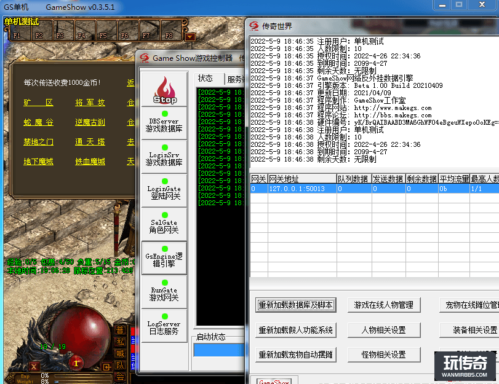Screen dimensions: 499x384
Task: Click the LogServer 日志服务 button
Action: tap(164, 326)
